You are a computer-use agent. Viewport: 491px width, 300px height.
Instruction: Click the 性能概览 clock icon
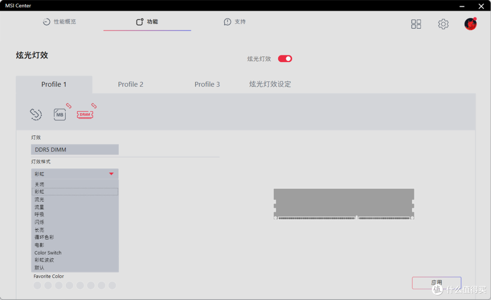(x=46, y=22)
